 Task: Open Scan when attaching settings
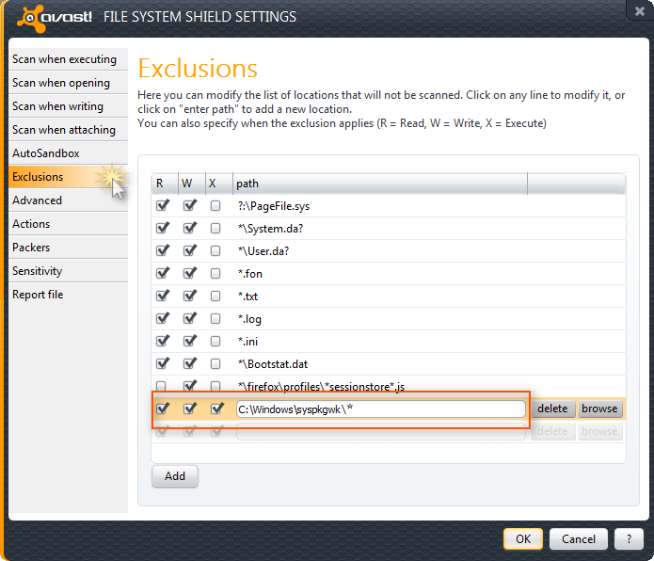tap(68, 130)
